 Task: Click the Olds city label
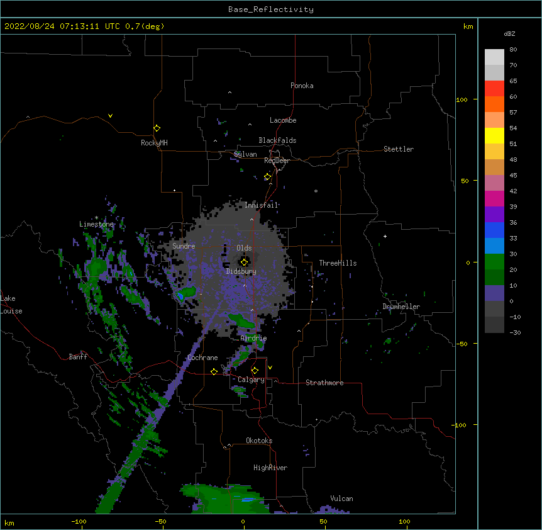244,248
